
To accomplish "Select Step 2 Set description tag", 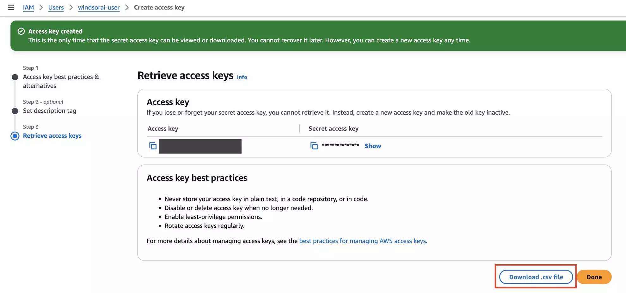I will pos(50,111).
